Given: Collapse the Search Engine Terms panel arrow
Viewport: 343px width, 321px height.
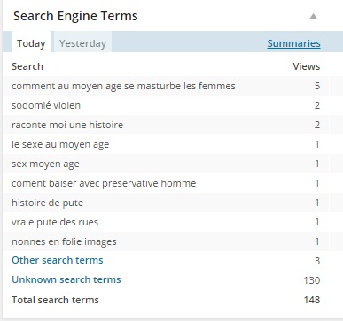Looking at the screenshot, I should click(x=313, y=16).
